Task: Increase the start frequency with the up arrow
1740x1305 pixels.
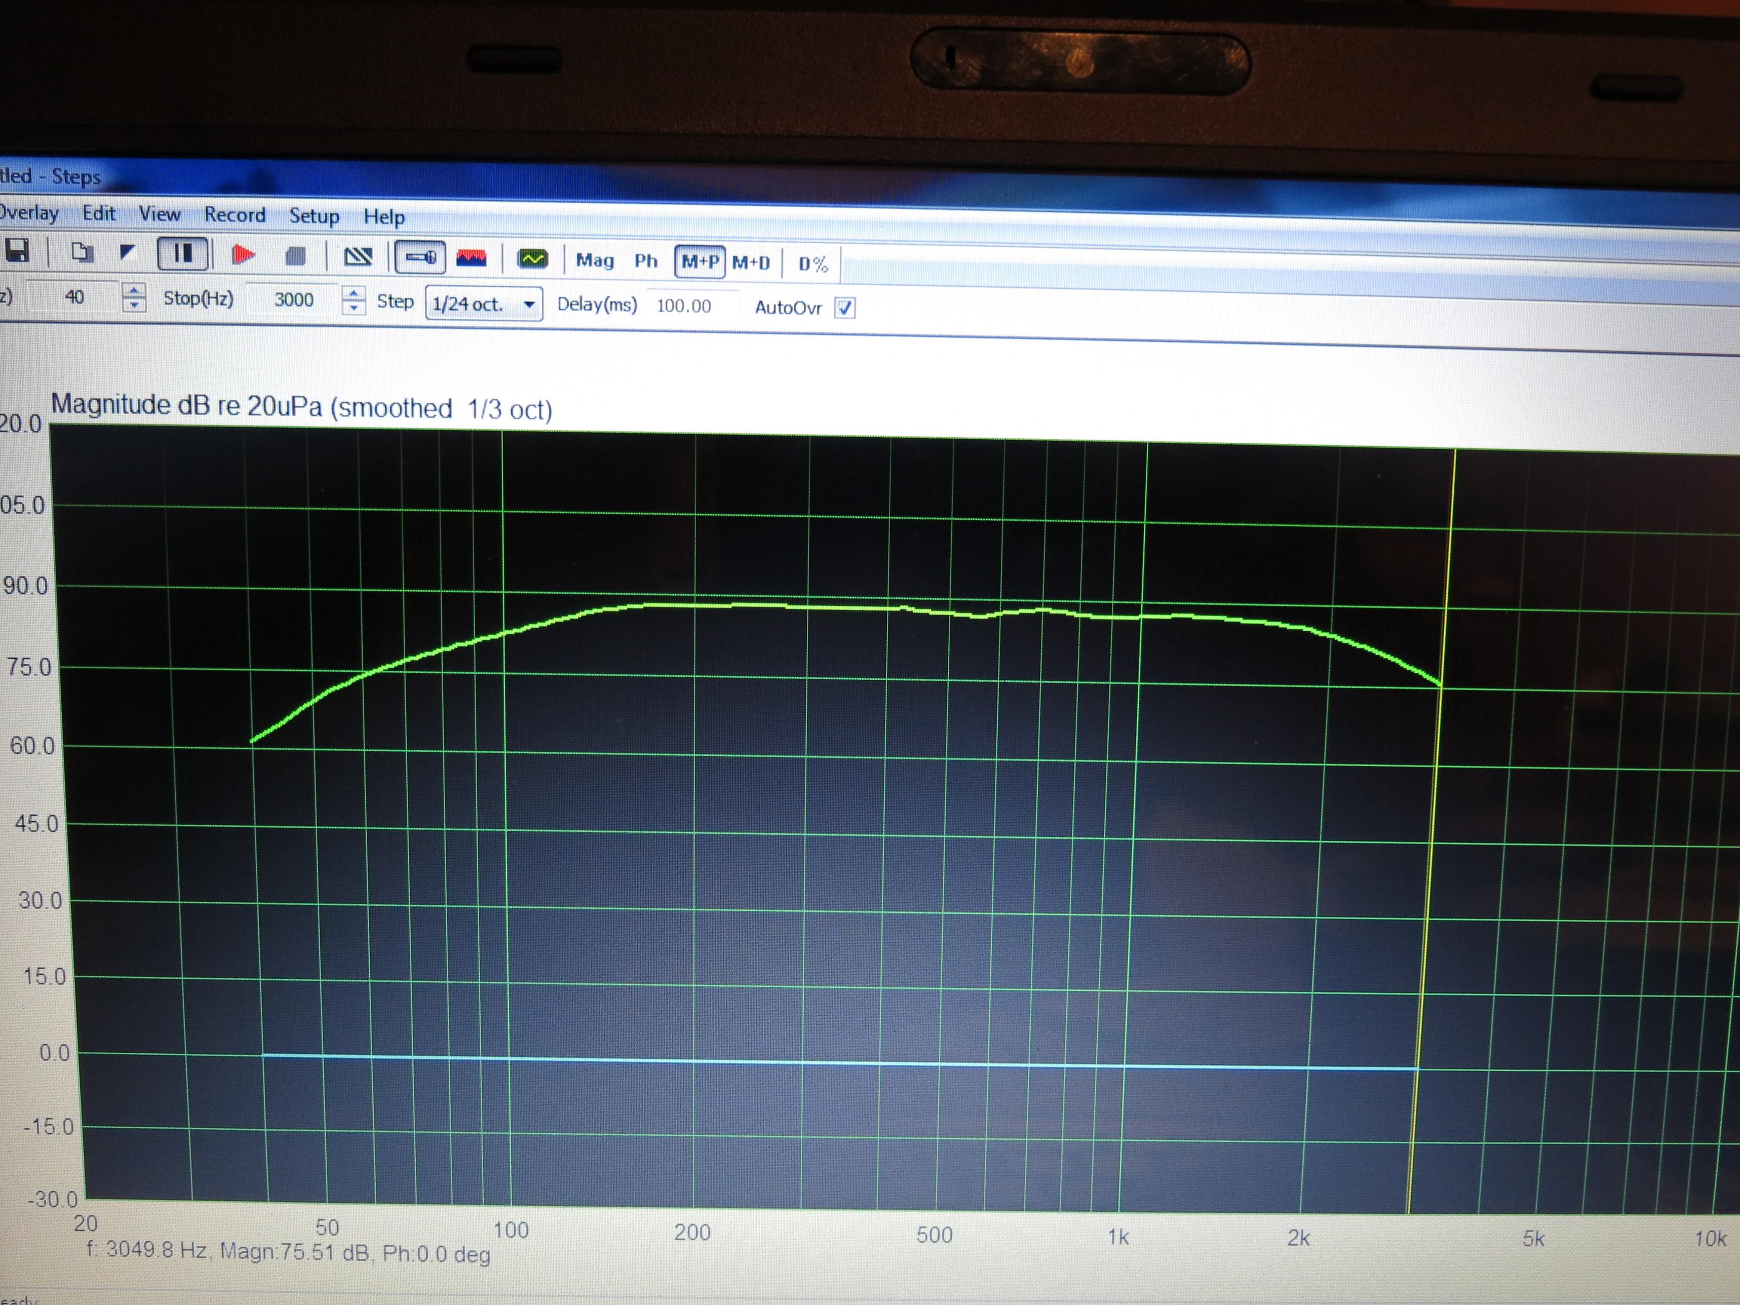Action: click(x=135, y=290)
